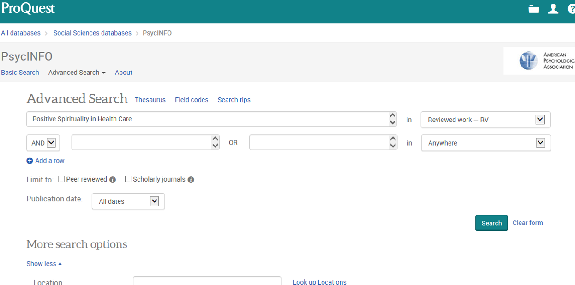
Task: Check the Scholarly journals checkbox
Action: pos(128,179)
